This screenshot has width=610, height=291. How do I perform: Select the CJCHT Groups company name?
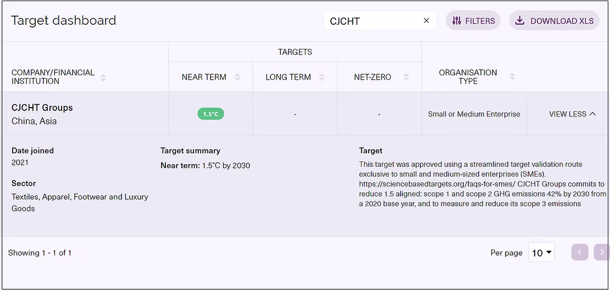[42, 108]
